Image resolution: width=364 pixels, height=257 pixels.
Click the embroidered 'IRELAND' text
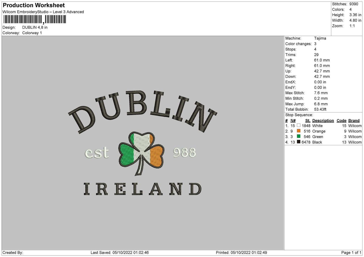point(143,189)
